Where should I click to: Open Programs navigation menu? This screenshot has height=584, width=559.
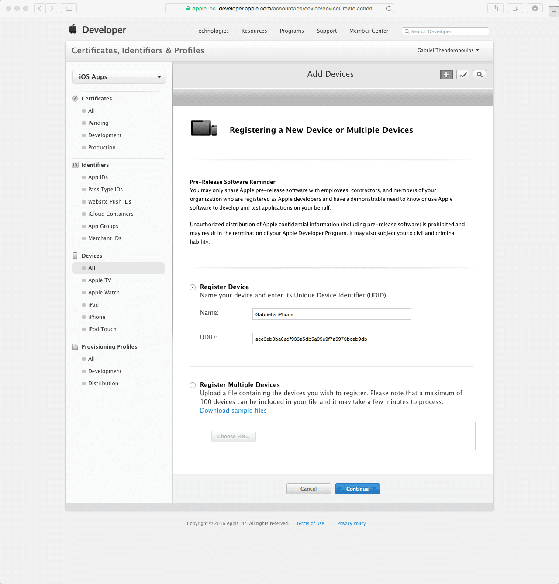[x=292, y=31]
